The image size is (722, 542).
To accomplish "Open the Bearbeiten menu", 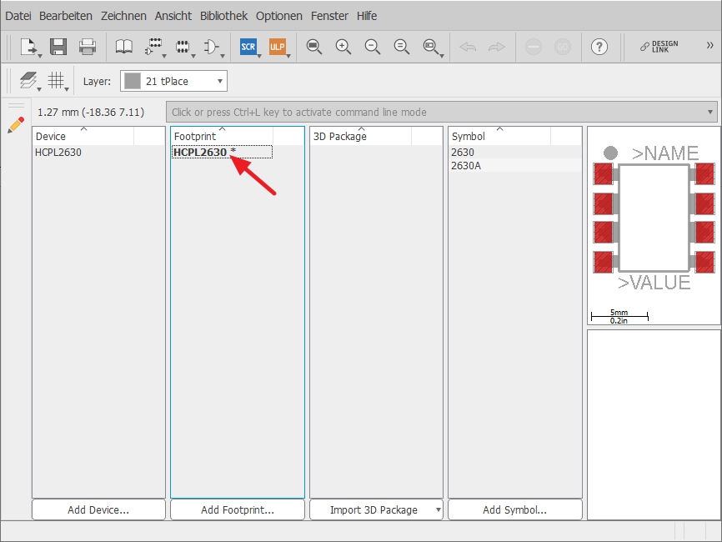I will point(66,16).
